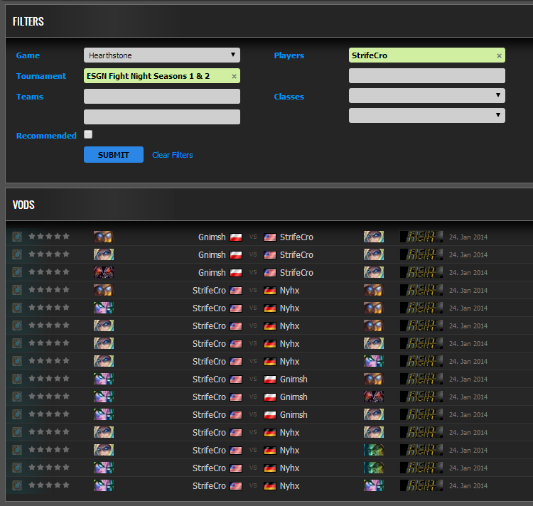Click the video icon in the last VOD row
Image resolution: width=533 pixels, height=506 pixels.
click(17, 485)
